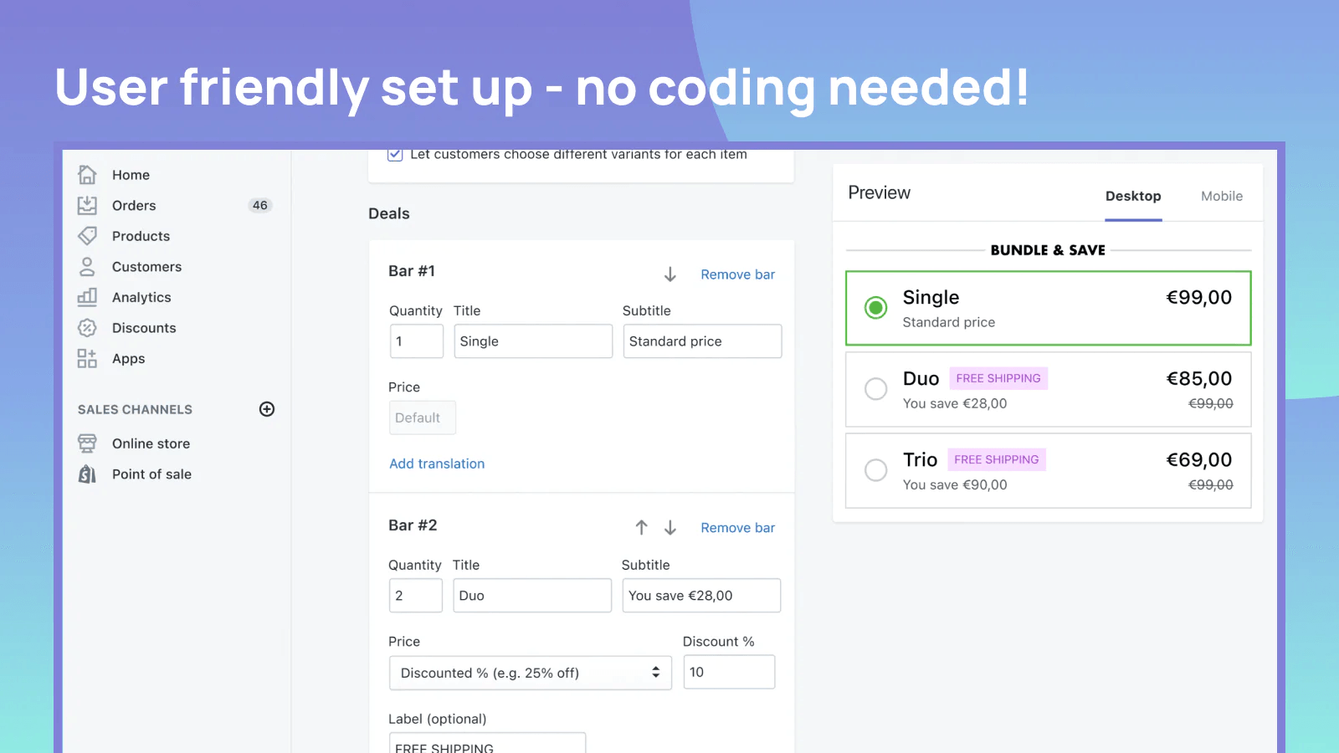Select the Orders icon showing 46

coord(88,205)
